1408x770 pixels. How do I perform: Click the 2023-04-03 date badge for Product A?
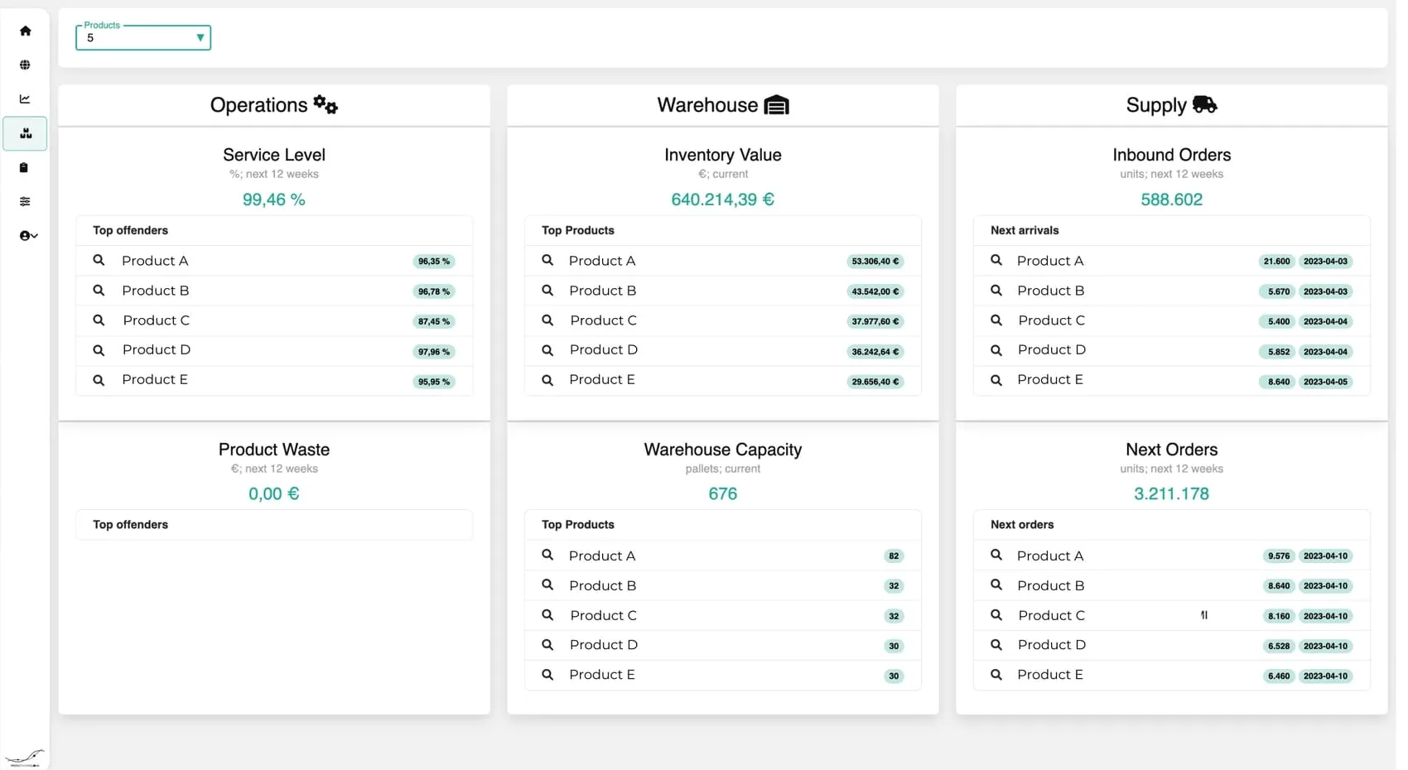(1326, 261)
